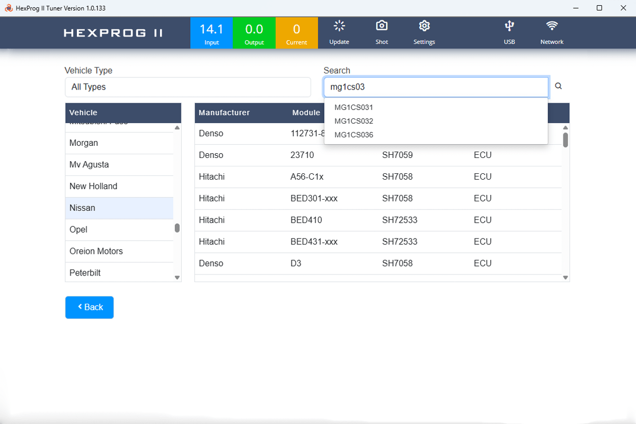
Task: Click into the Search field
Action: coord(436,87)
